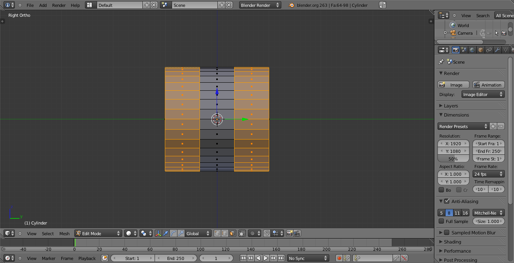514x263 pixels.
Task: Enable the Sampled Motion Blur checkbox
Action: point(447,233)
